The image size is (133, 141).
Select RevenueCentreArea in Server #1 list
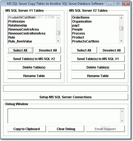(x=32, y=29)
